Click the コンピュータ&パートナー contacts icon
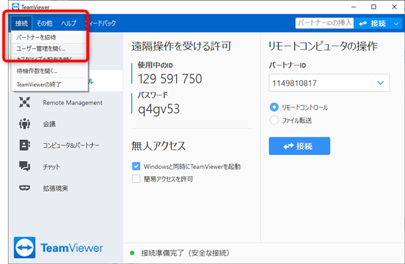This screenshot has height=264, width=405. (24, 145)
